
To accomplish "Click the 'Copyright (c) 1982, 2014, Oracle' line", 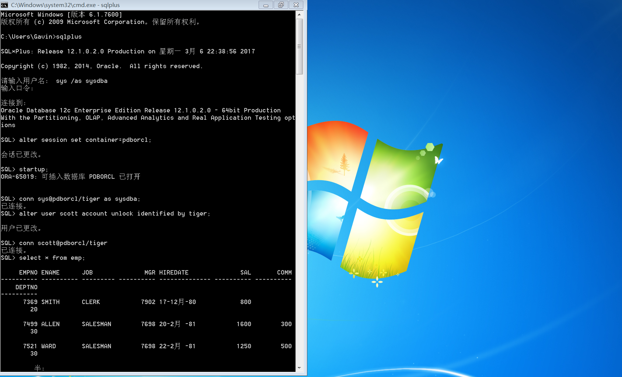I will point(102,66).
